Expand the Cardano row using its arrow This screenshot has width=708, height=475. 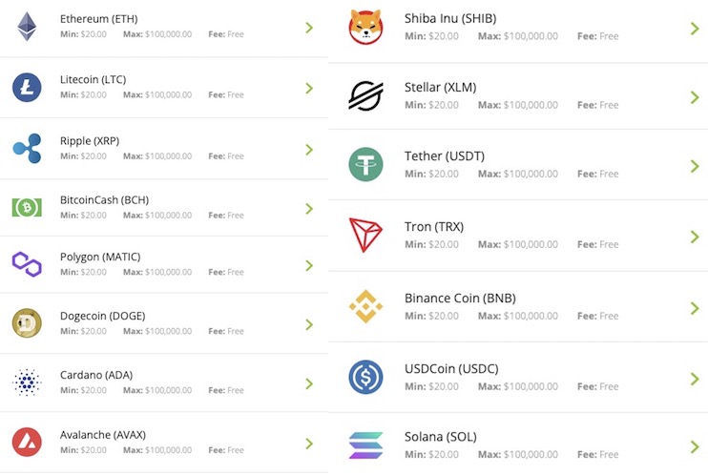pos(309,383)
